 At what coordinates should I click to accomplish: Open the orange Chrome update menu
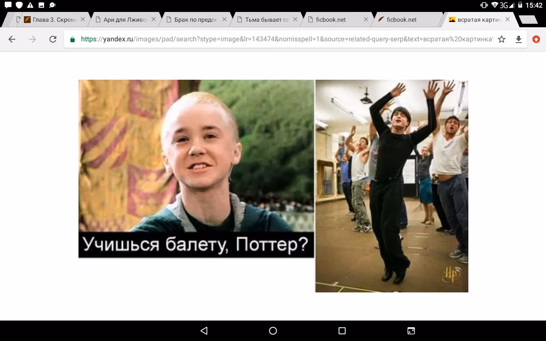(x=536, y=39)
